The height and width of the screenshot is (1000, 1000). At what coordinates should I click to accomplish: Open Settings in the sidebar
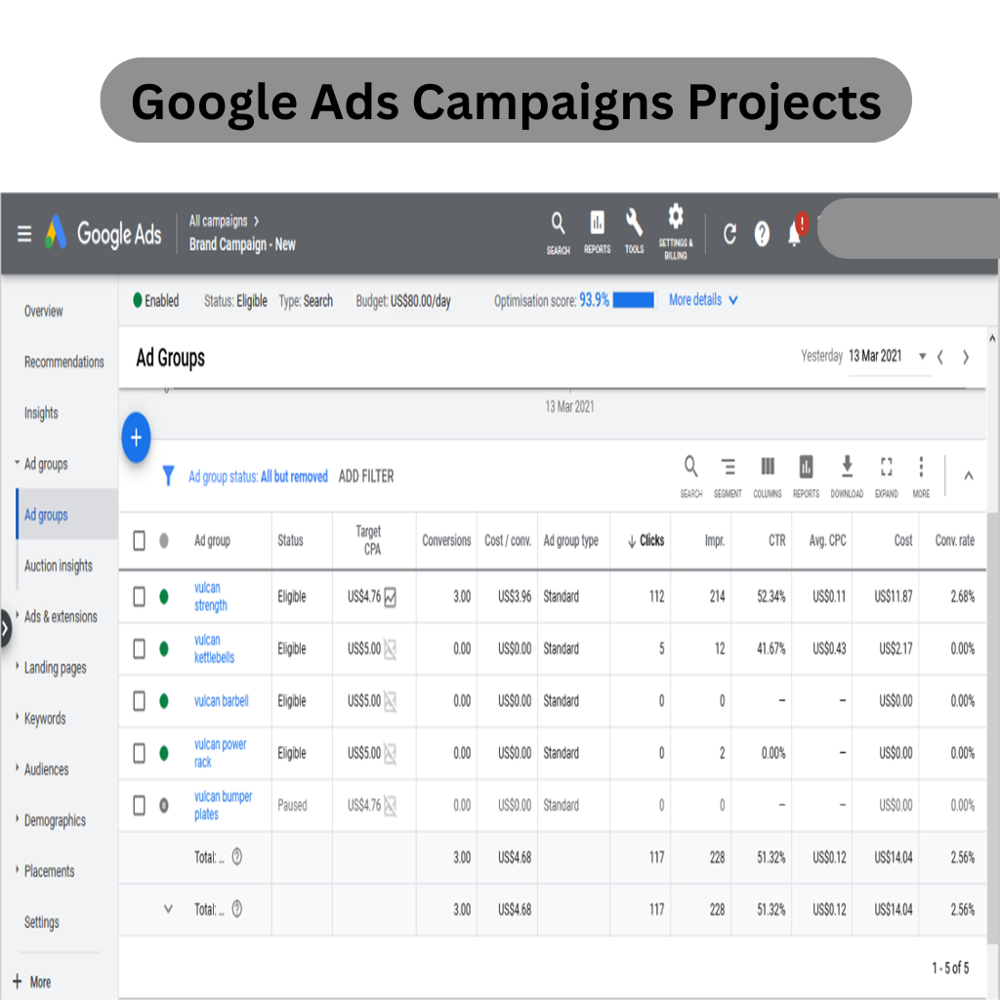[41, 922]
